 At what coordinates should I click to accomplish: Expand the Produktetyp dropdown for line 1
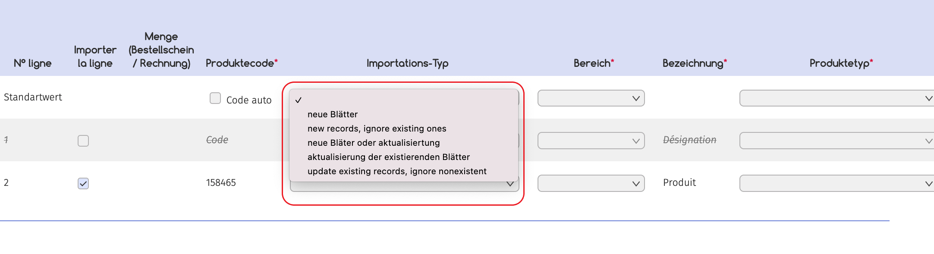pos(837,141)
